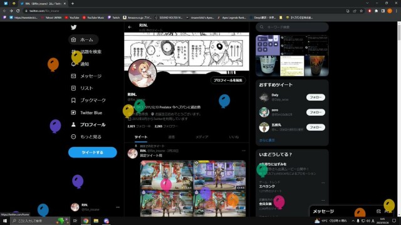This screenshot has width=401, height=225.
Task: Open account menu dots next to RIN.
Action: click(118, 207)
